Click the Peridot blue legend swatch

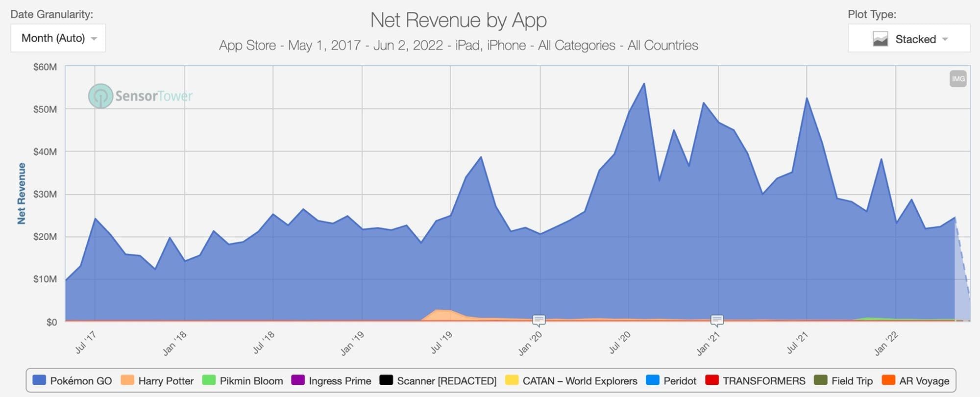point(653,380)
